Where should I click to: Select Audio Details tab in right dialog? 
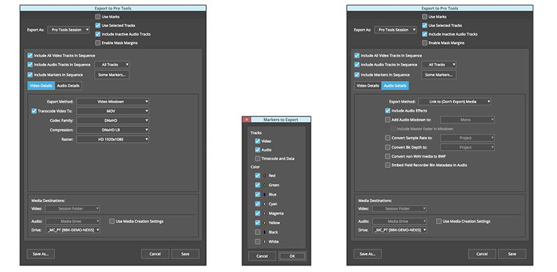coord(395,86)
